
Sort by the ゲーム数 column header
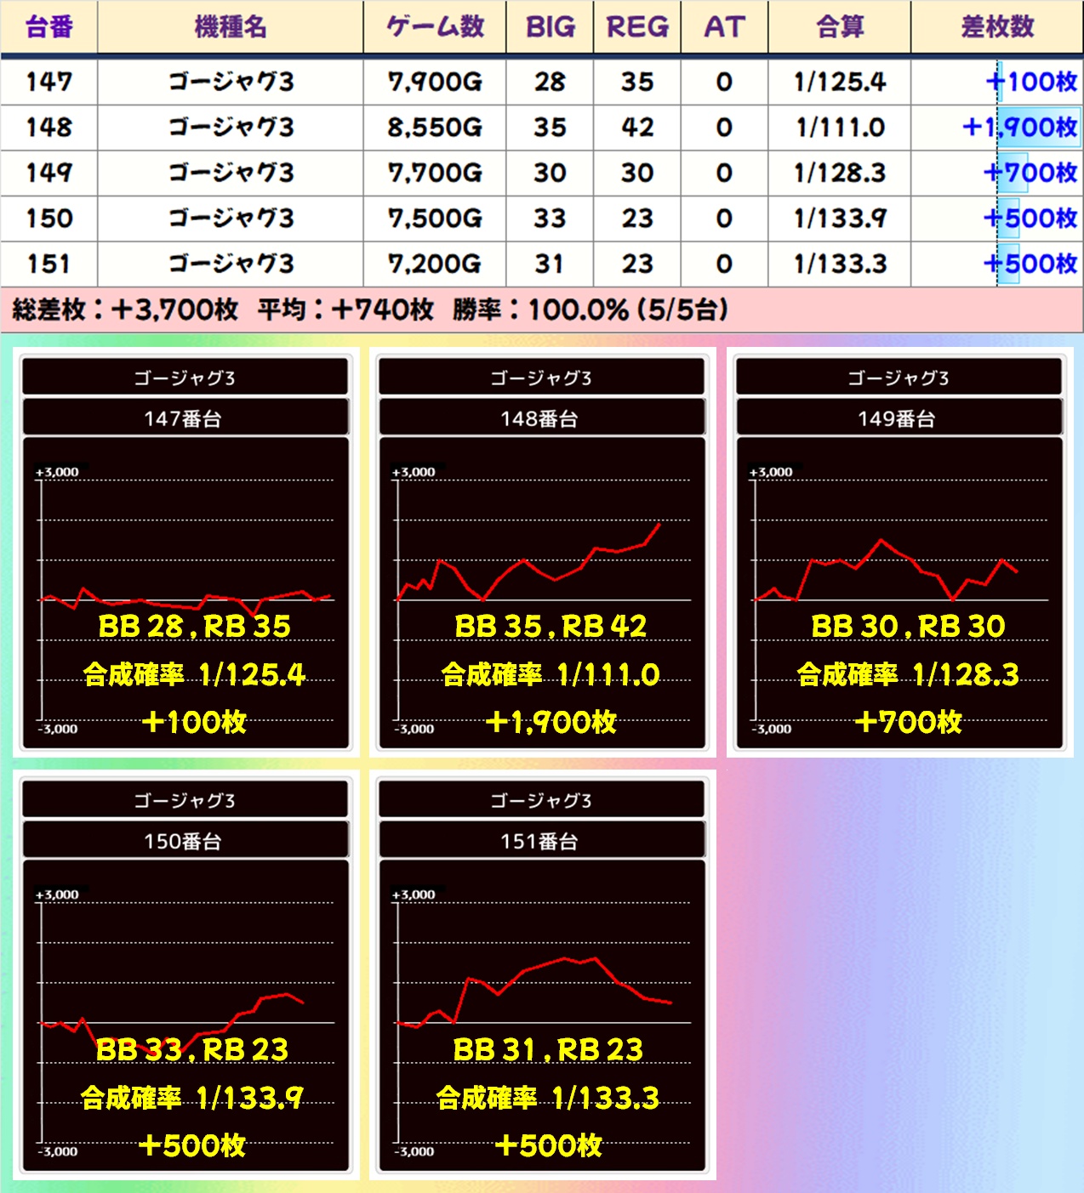[435, 27]
